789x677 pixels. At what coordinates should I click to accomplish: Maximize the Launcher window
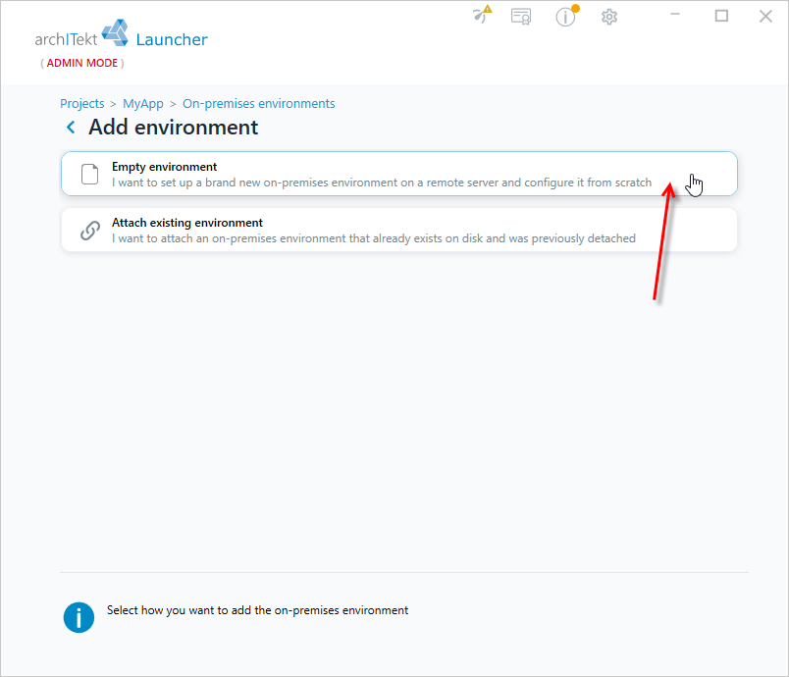pyautogui.click(x=721, y=16)
